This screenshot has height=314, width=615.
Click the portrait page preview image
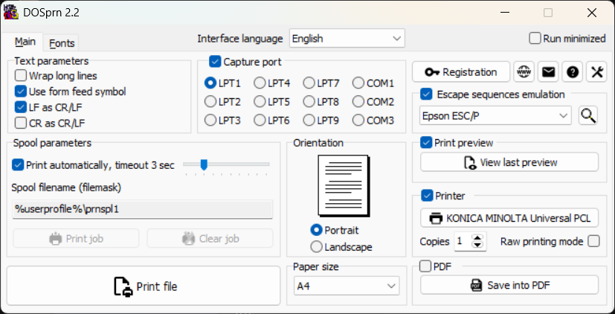click(344, 186)
